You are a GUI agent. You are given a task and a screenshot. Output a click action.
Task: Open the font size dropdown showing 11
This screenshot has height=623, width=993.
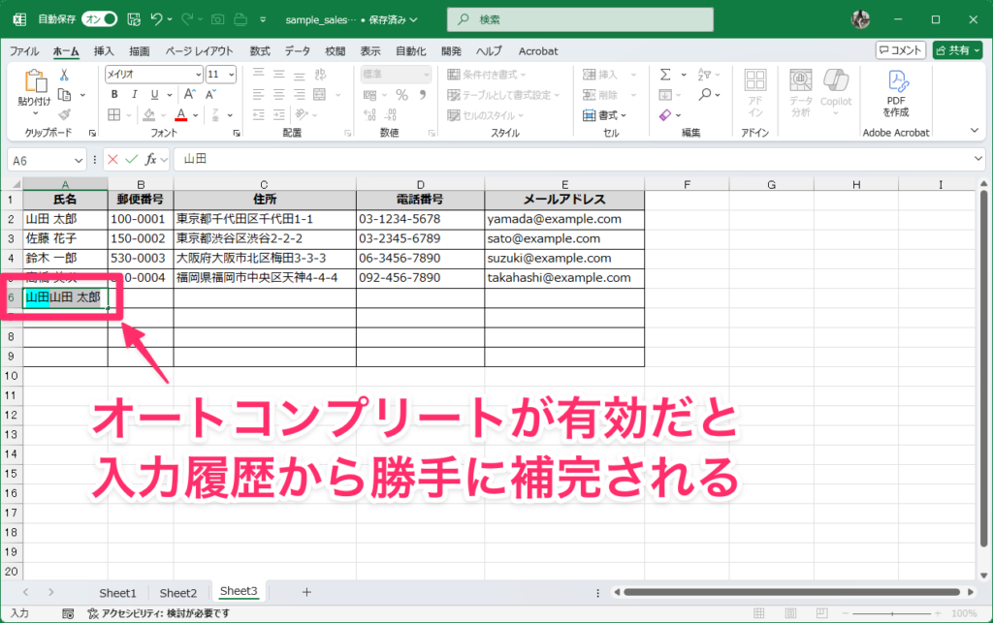[220, 75]
